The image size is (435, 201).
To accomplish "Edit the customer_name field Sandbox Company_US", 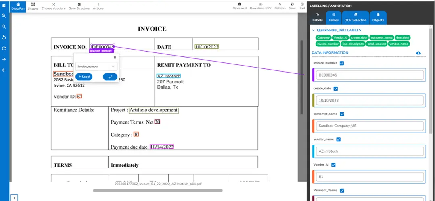I will [370, 126].
